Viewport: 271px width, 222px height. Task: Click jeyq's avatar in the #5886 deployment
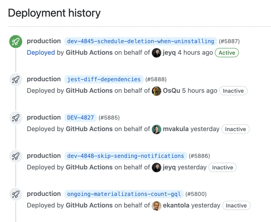[x=156, y=168]
